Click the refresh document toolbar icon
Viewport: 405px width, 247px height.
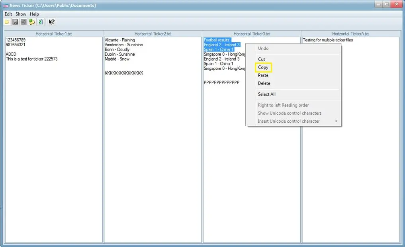pyautogui.click(x=40, y=22)
